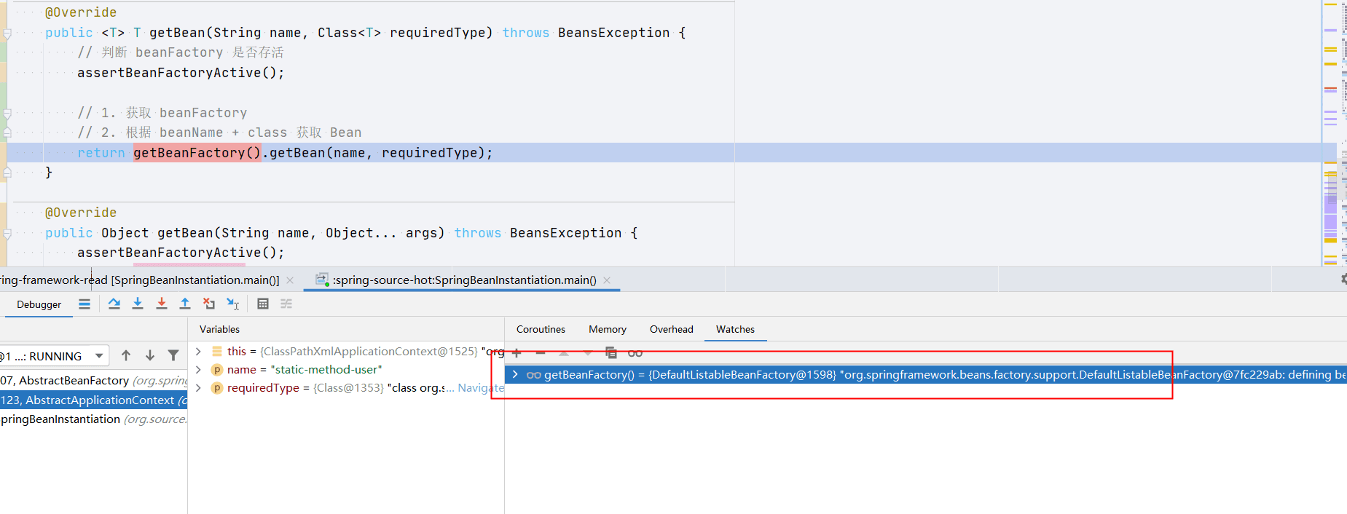Open the Evaluate Expression calculator icon

pyautogui.click(x=263, y=304)
